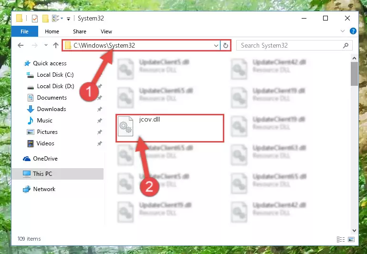The image size is (367, 254).
Task: Click the pin icon beside Music
Action: [x=100, y=121]
